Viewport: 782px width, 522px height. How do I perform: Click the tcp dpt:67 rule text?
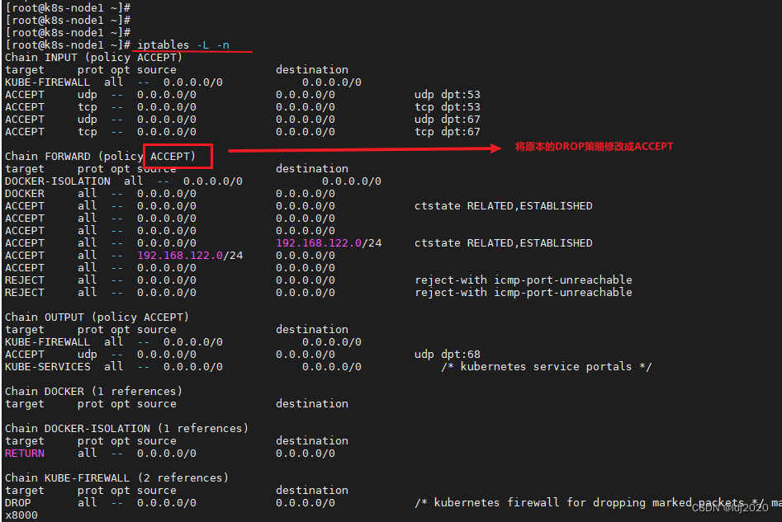click(x=447, y=131)
